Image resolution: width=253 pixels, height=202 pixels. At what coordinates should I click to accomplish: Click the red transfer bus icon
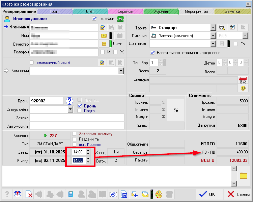243,80
